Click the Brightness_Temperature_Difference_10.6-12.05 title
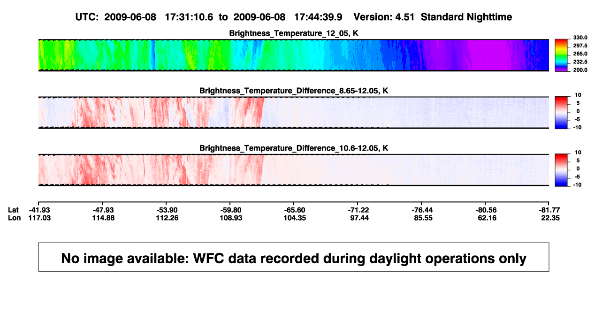This screenshot has height=313, width=610. pos(294,148)
